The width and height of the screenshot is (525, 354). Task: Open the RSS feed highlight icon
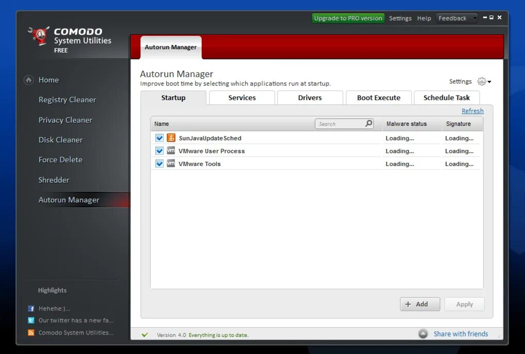click(x=31, y=332)
